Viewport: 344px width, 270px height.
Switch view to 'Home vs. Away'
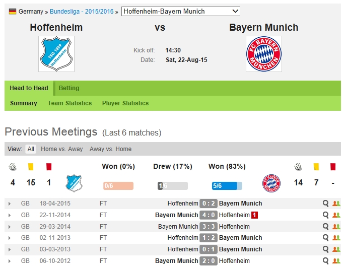point(62,149)
